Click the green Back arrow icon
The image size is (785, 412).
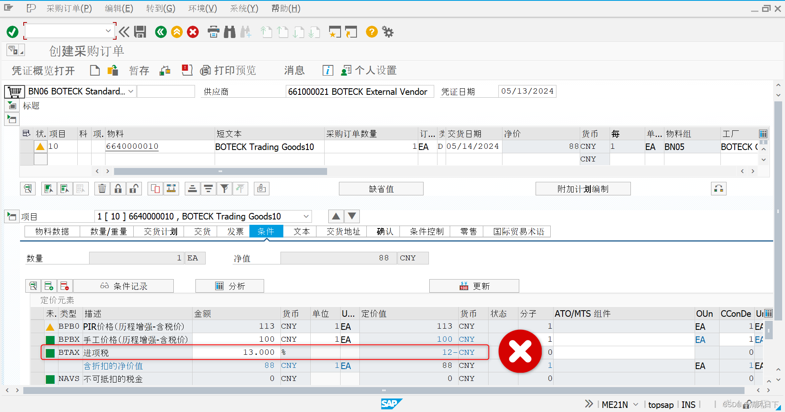click(161, 32)
